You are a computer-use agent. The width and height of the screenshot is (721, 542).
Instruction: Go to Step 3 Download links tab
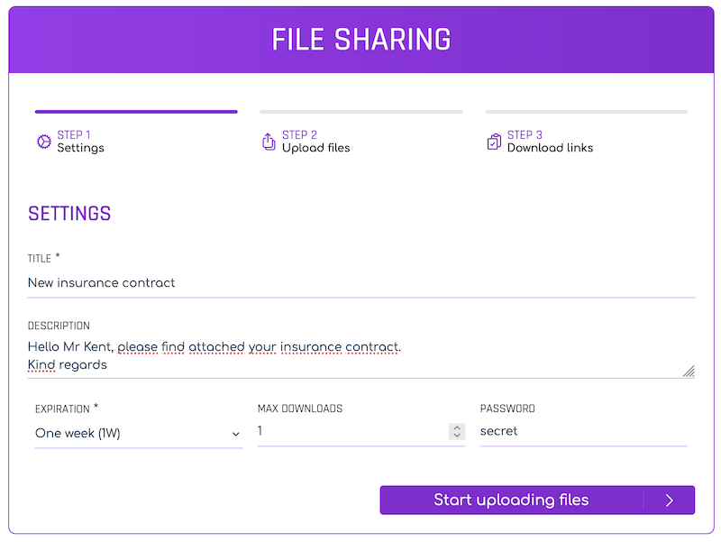(x=550, y=142)
